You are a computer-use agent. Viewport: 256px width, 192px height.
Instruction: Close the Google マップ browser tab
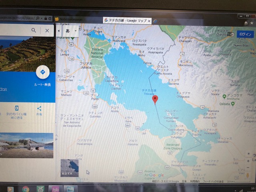pos(149,21)
